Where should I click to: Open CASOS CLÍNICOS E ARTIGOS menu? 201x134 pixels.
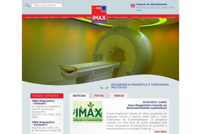point(146,17)
